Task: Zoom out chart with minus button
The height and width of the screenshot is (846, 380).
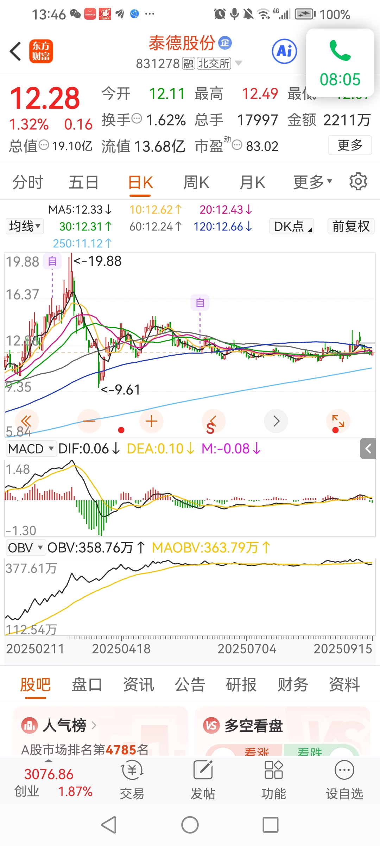Action: 89,421
